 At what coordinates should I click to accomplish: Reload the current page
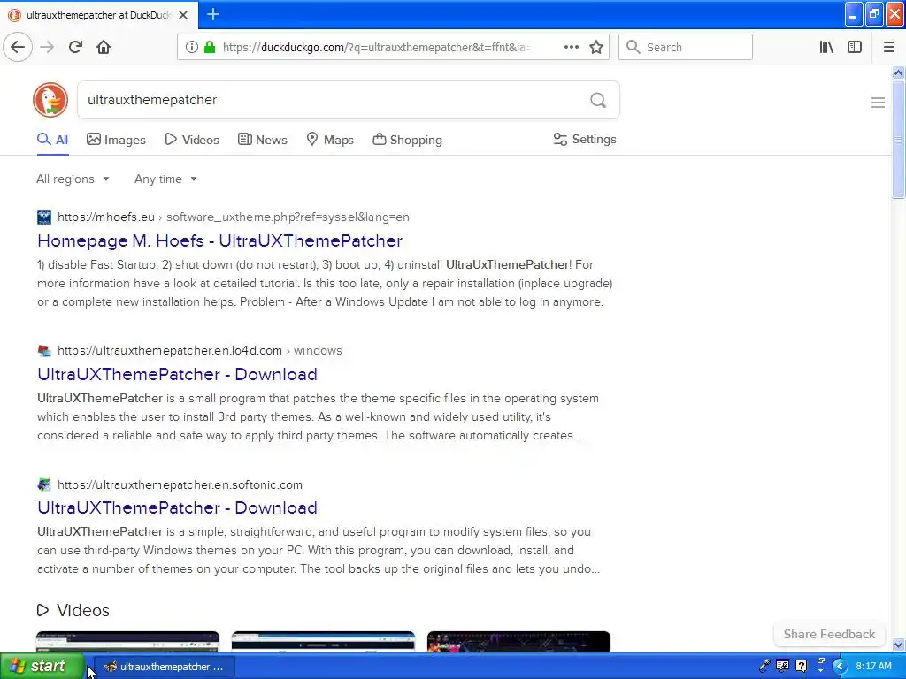pos(75,48)
